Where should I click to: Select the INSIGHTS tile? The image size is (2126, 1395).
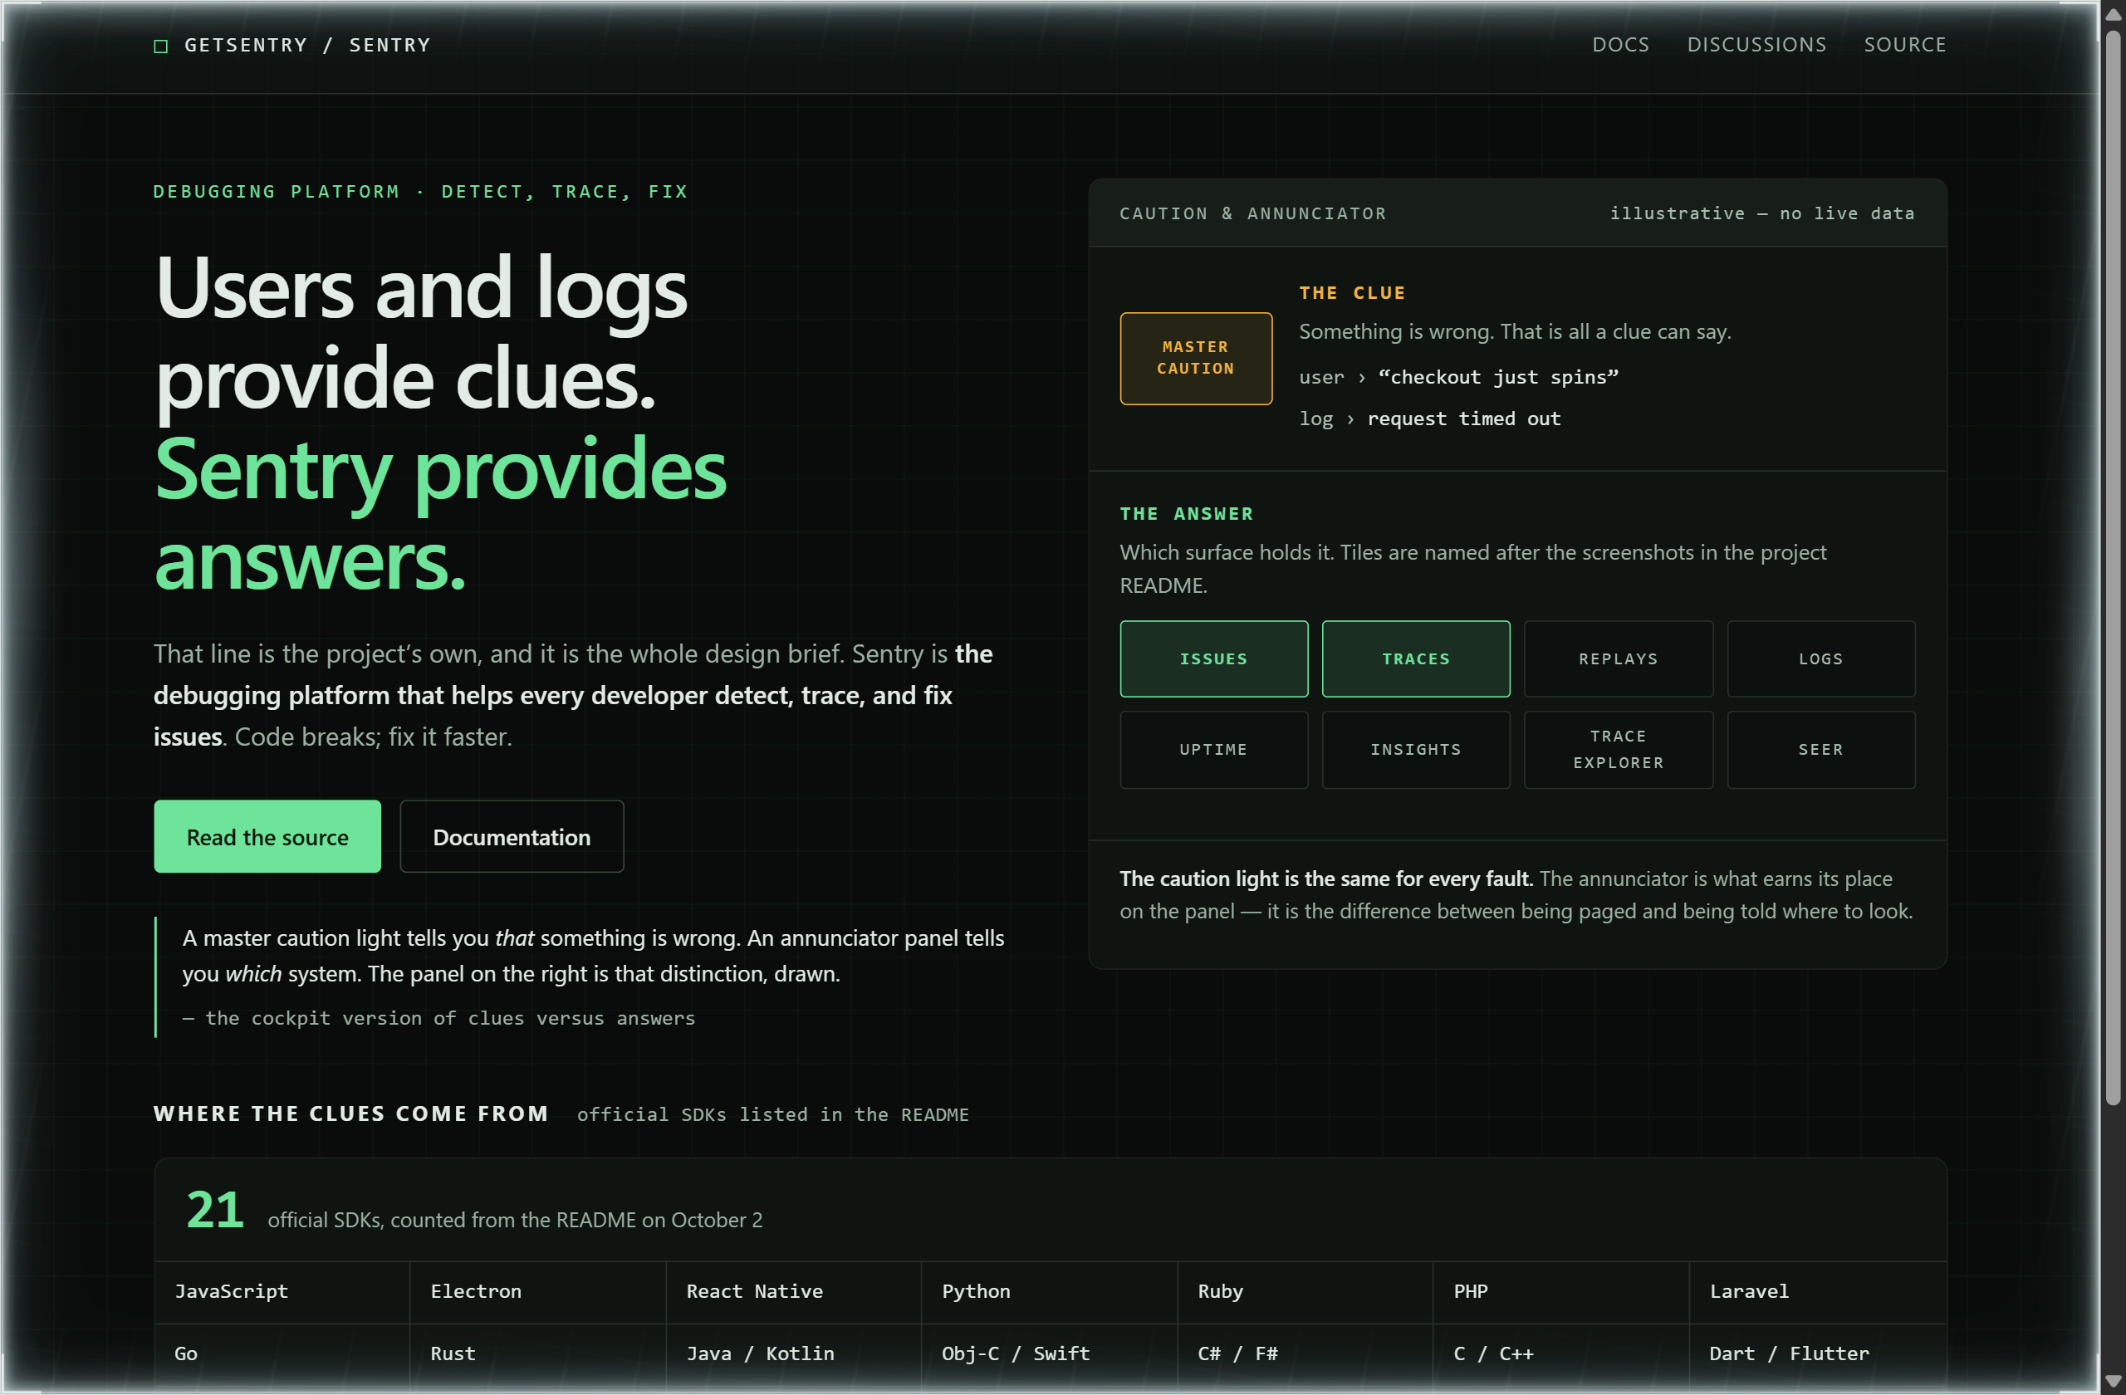click(1416, 750)
